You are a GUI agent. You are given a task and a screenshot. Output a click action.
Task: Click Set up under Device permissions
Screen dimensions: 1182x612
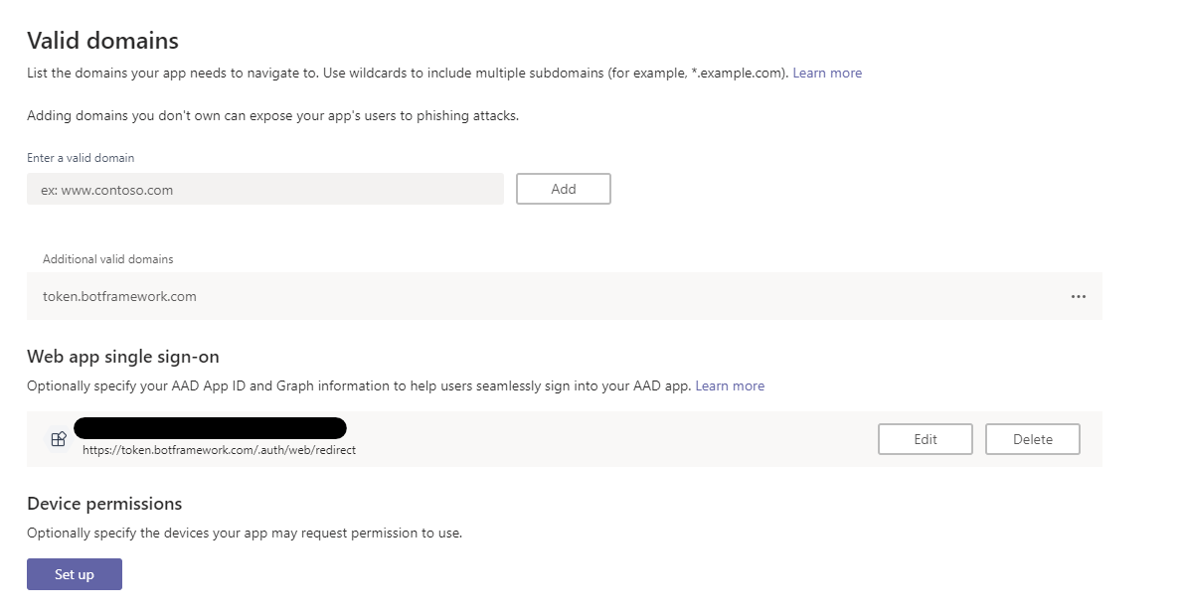[x=74, y=573]
